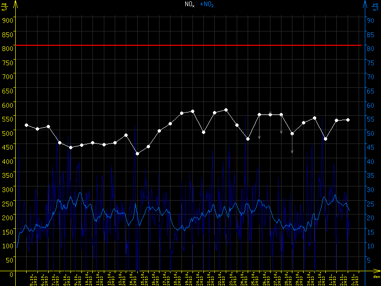Click the 5 value on right axis

[x=369, y=260]
